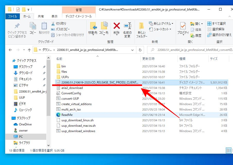Switch to details view icon in status bar

point(228,150)
